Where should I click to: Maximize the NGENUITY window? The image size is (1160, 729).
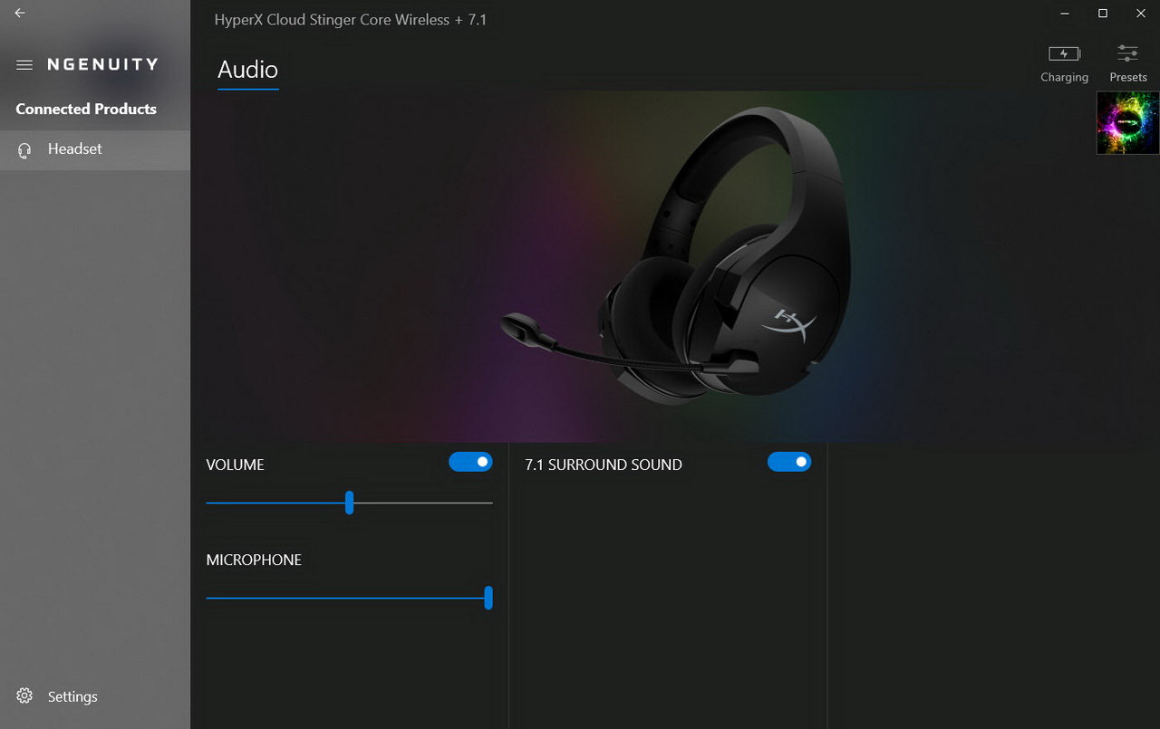click(x=1103, y=13)
